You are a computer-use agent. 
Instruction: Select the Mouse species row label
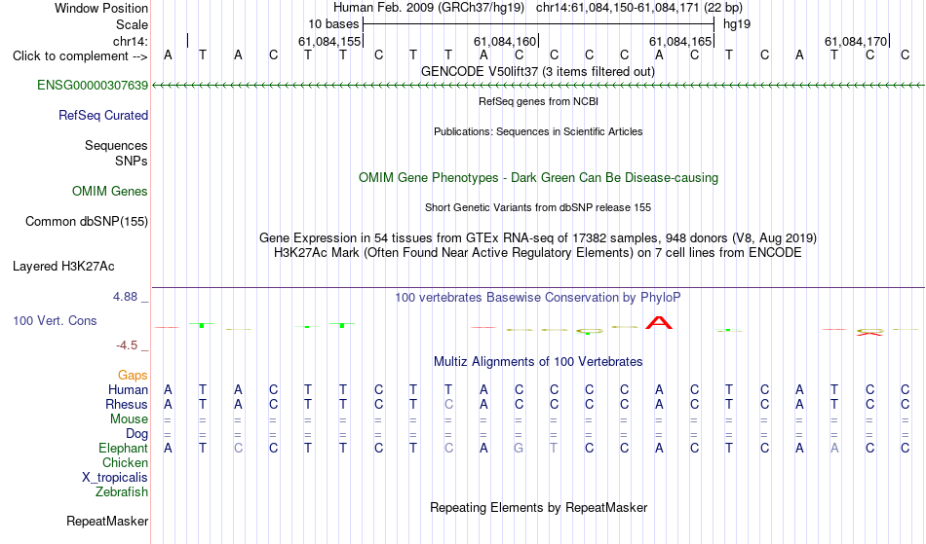[x=129, y=419]
